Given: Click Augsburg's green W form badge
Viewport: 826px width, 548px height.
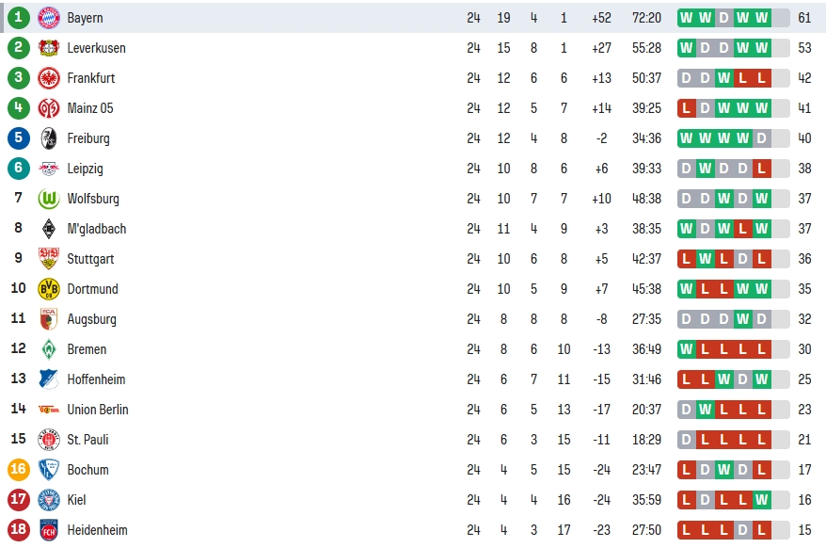Looking at the screenshot, I should point(743,319).
